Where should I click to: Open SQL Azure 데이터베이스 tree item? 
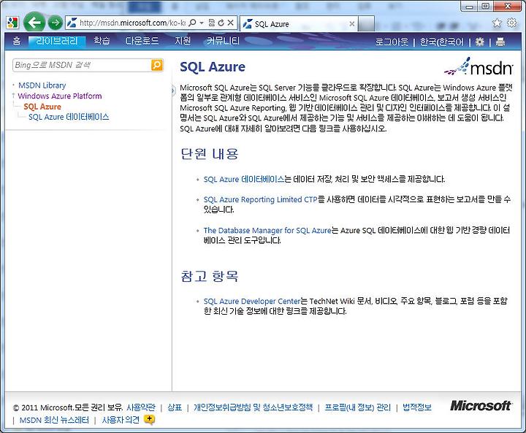point(69,117)
